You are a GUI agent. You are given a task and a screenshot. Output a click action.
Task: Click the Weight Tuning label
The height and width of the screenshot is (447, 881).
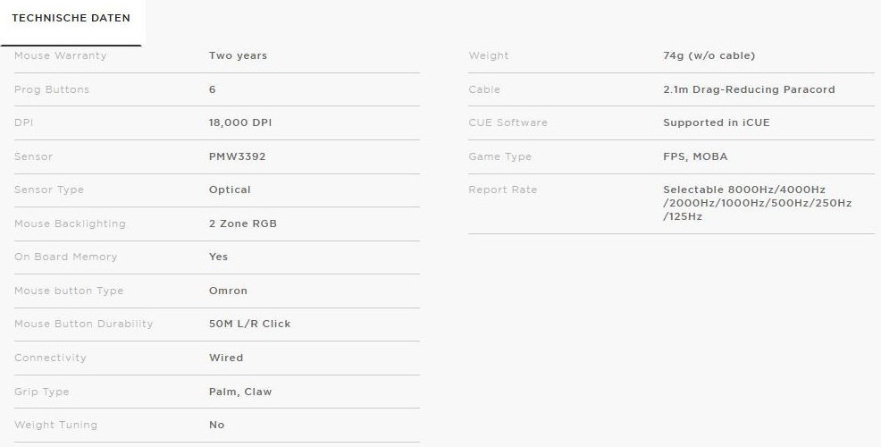click(x=55, y=425)
